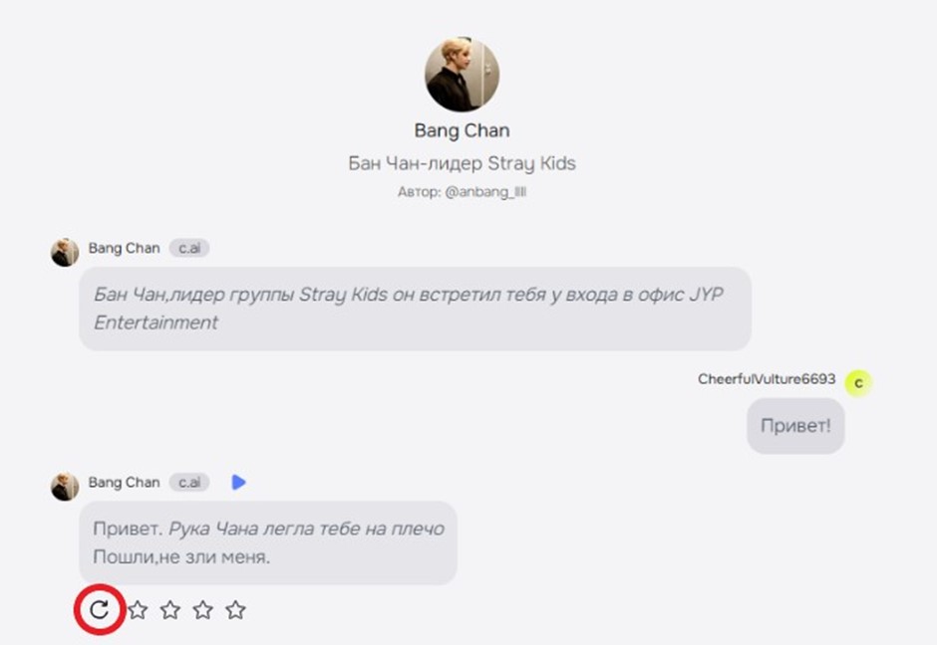Click the c.ai badge next to the play button
Screen dimensions: 937x645
[188, 483]
